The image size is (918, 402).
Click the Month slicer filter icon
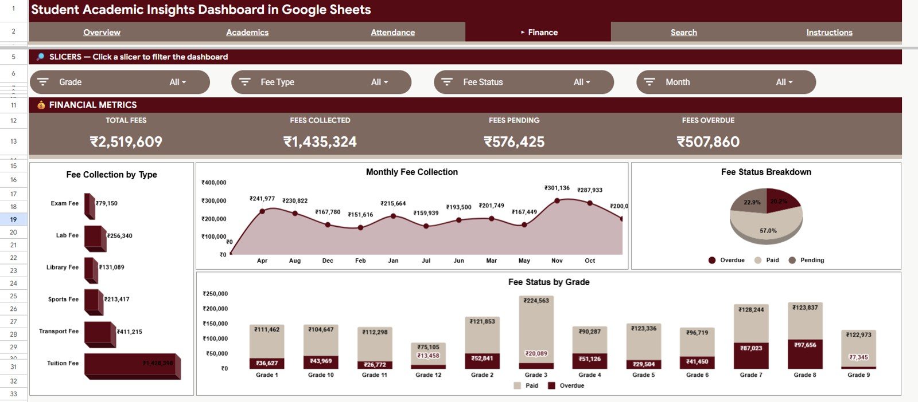coord(649,82)
